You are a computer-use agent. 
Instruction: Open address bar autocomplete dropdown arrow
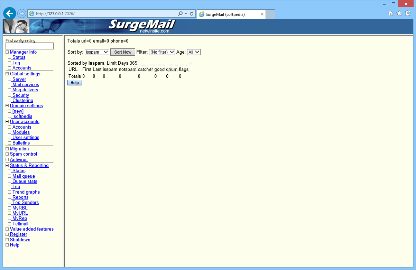[186, 14]
